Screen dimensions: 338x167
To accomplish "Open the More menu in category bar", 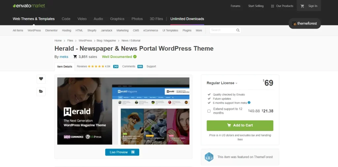I will pyautogui.click(x=199, y=31).
